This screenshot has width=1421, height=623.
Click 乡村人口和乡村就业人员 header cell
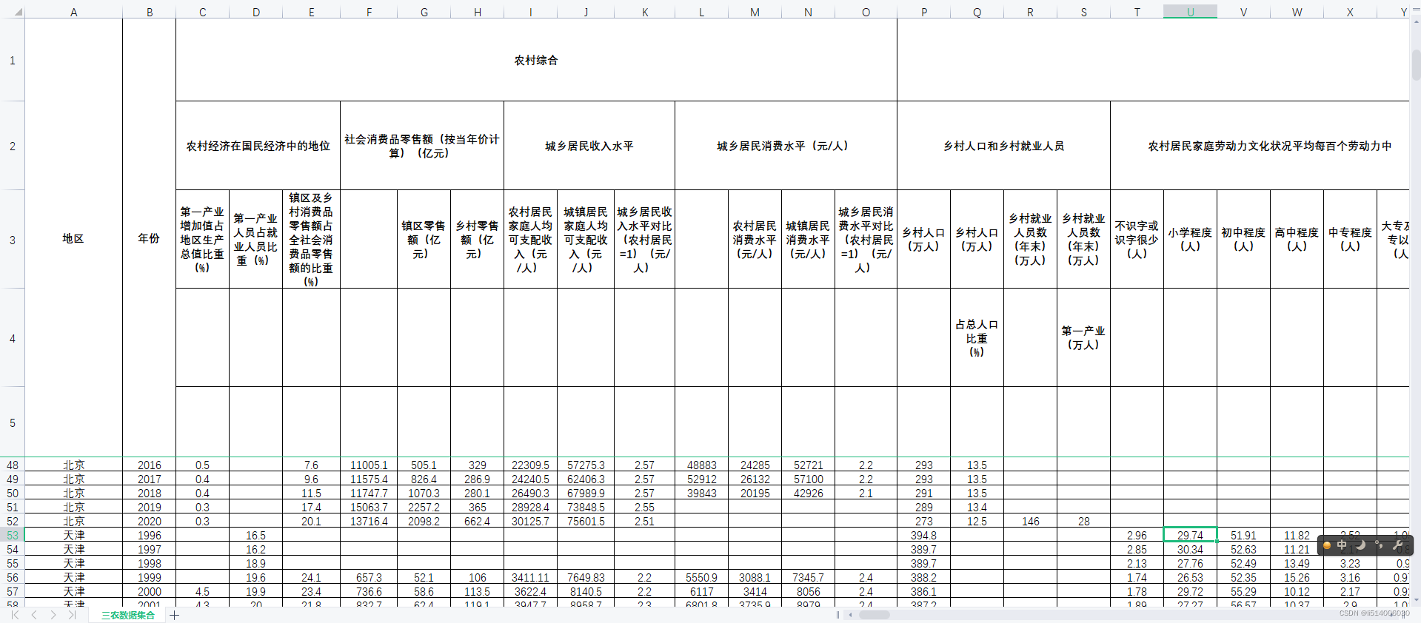1003,146
